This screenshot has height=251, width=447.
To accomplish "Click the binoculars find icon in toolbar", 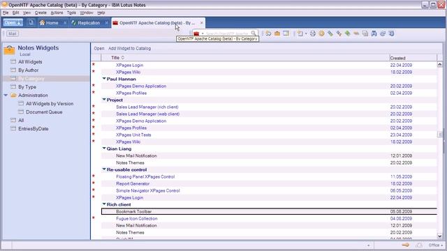I will tap(374, 33).
